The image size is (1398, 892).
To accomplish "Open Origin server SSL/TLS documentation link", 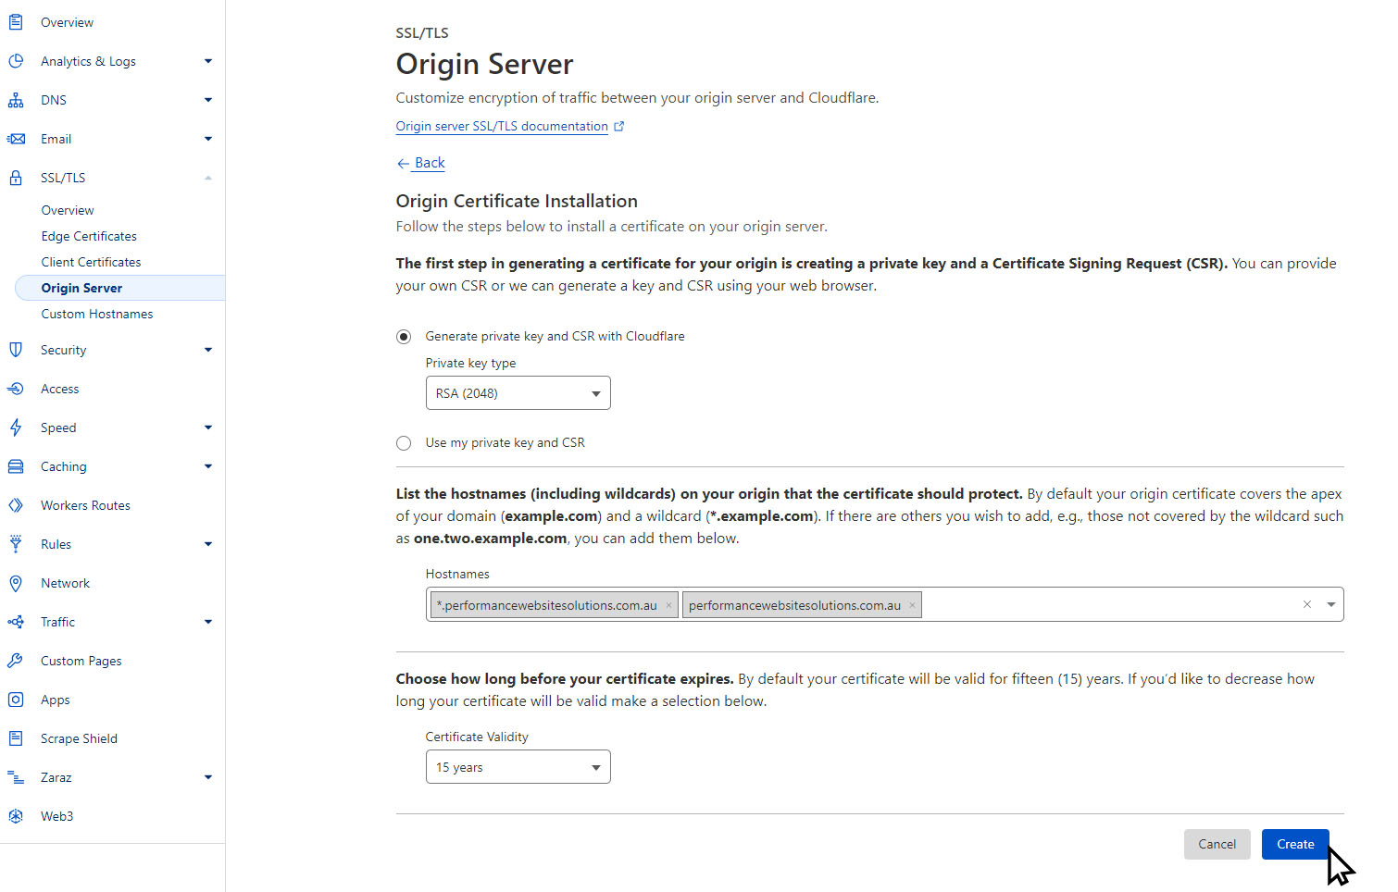I will pos(502,126).
